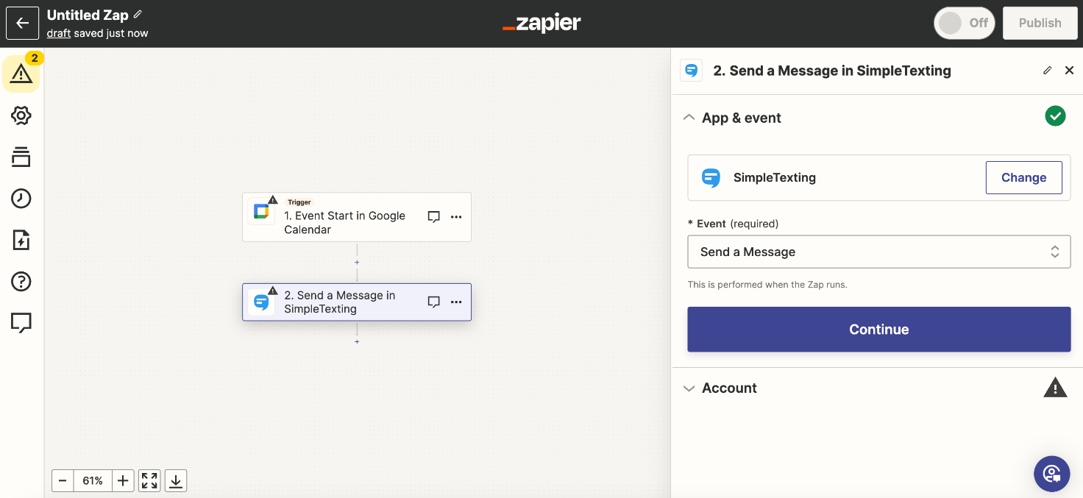This screenshot has width=1083, height=498.
Task: Click Google Calendar app icon on step 1
Action: click(260, 212)
